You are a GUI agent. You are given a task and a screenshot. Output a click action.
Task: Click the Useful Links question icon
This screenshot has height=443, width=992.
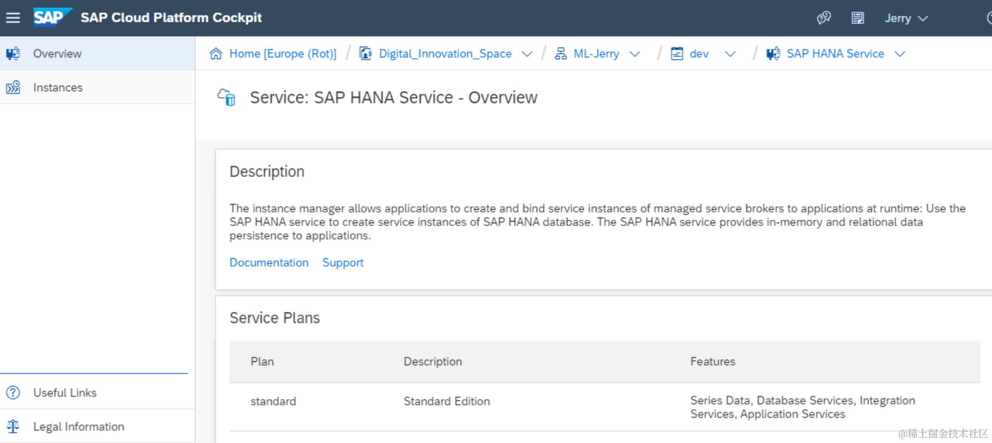[x=13, y=393]
